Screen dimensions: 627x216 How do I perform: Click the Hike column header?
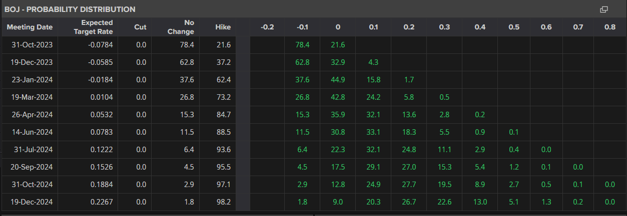223,27
